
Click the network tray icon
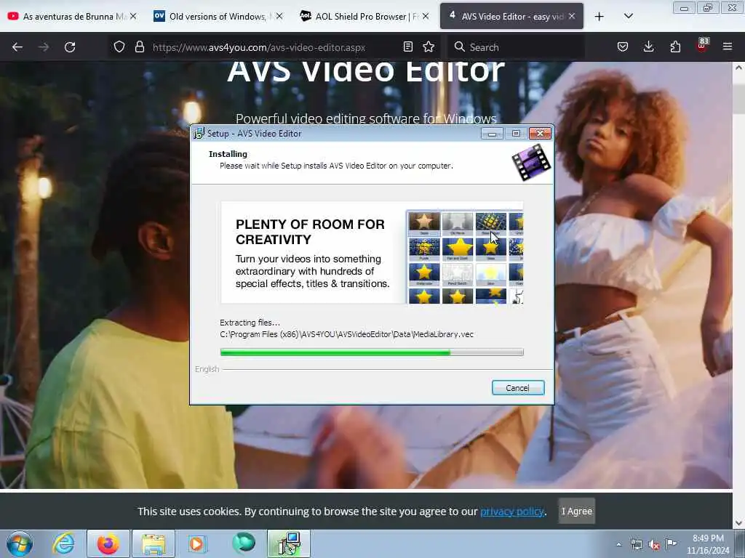point(636,544)
